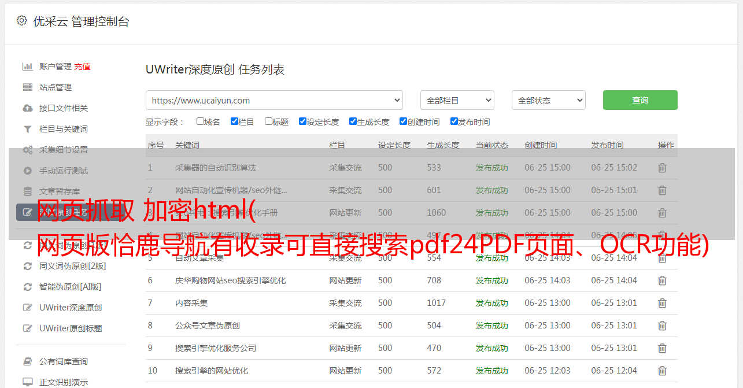Delete task 采集器的自动识别算法 with trash icon
Screen dimensions: 743x388
pos(663,168)
